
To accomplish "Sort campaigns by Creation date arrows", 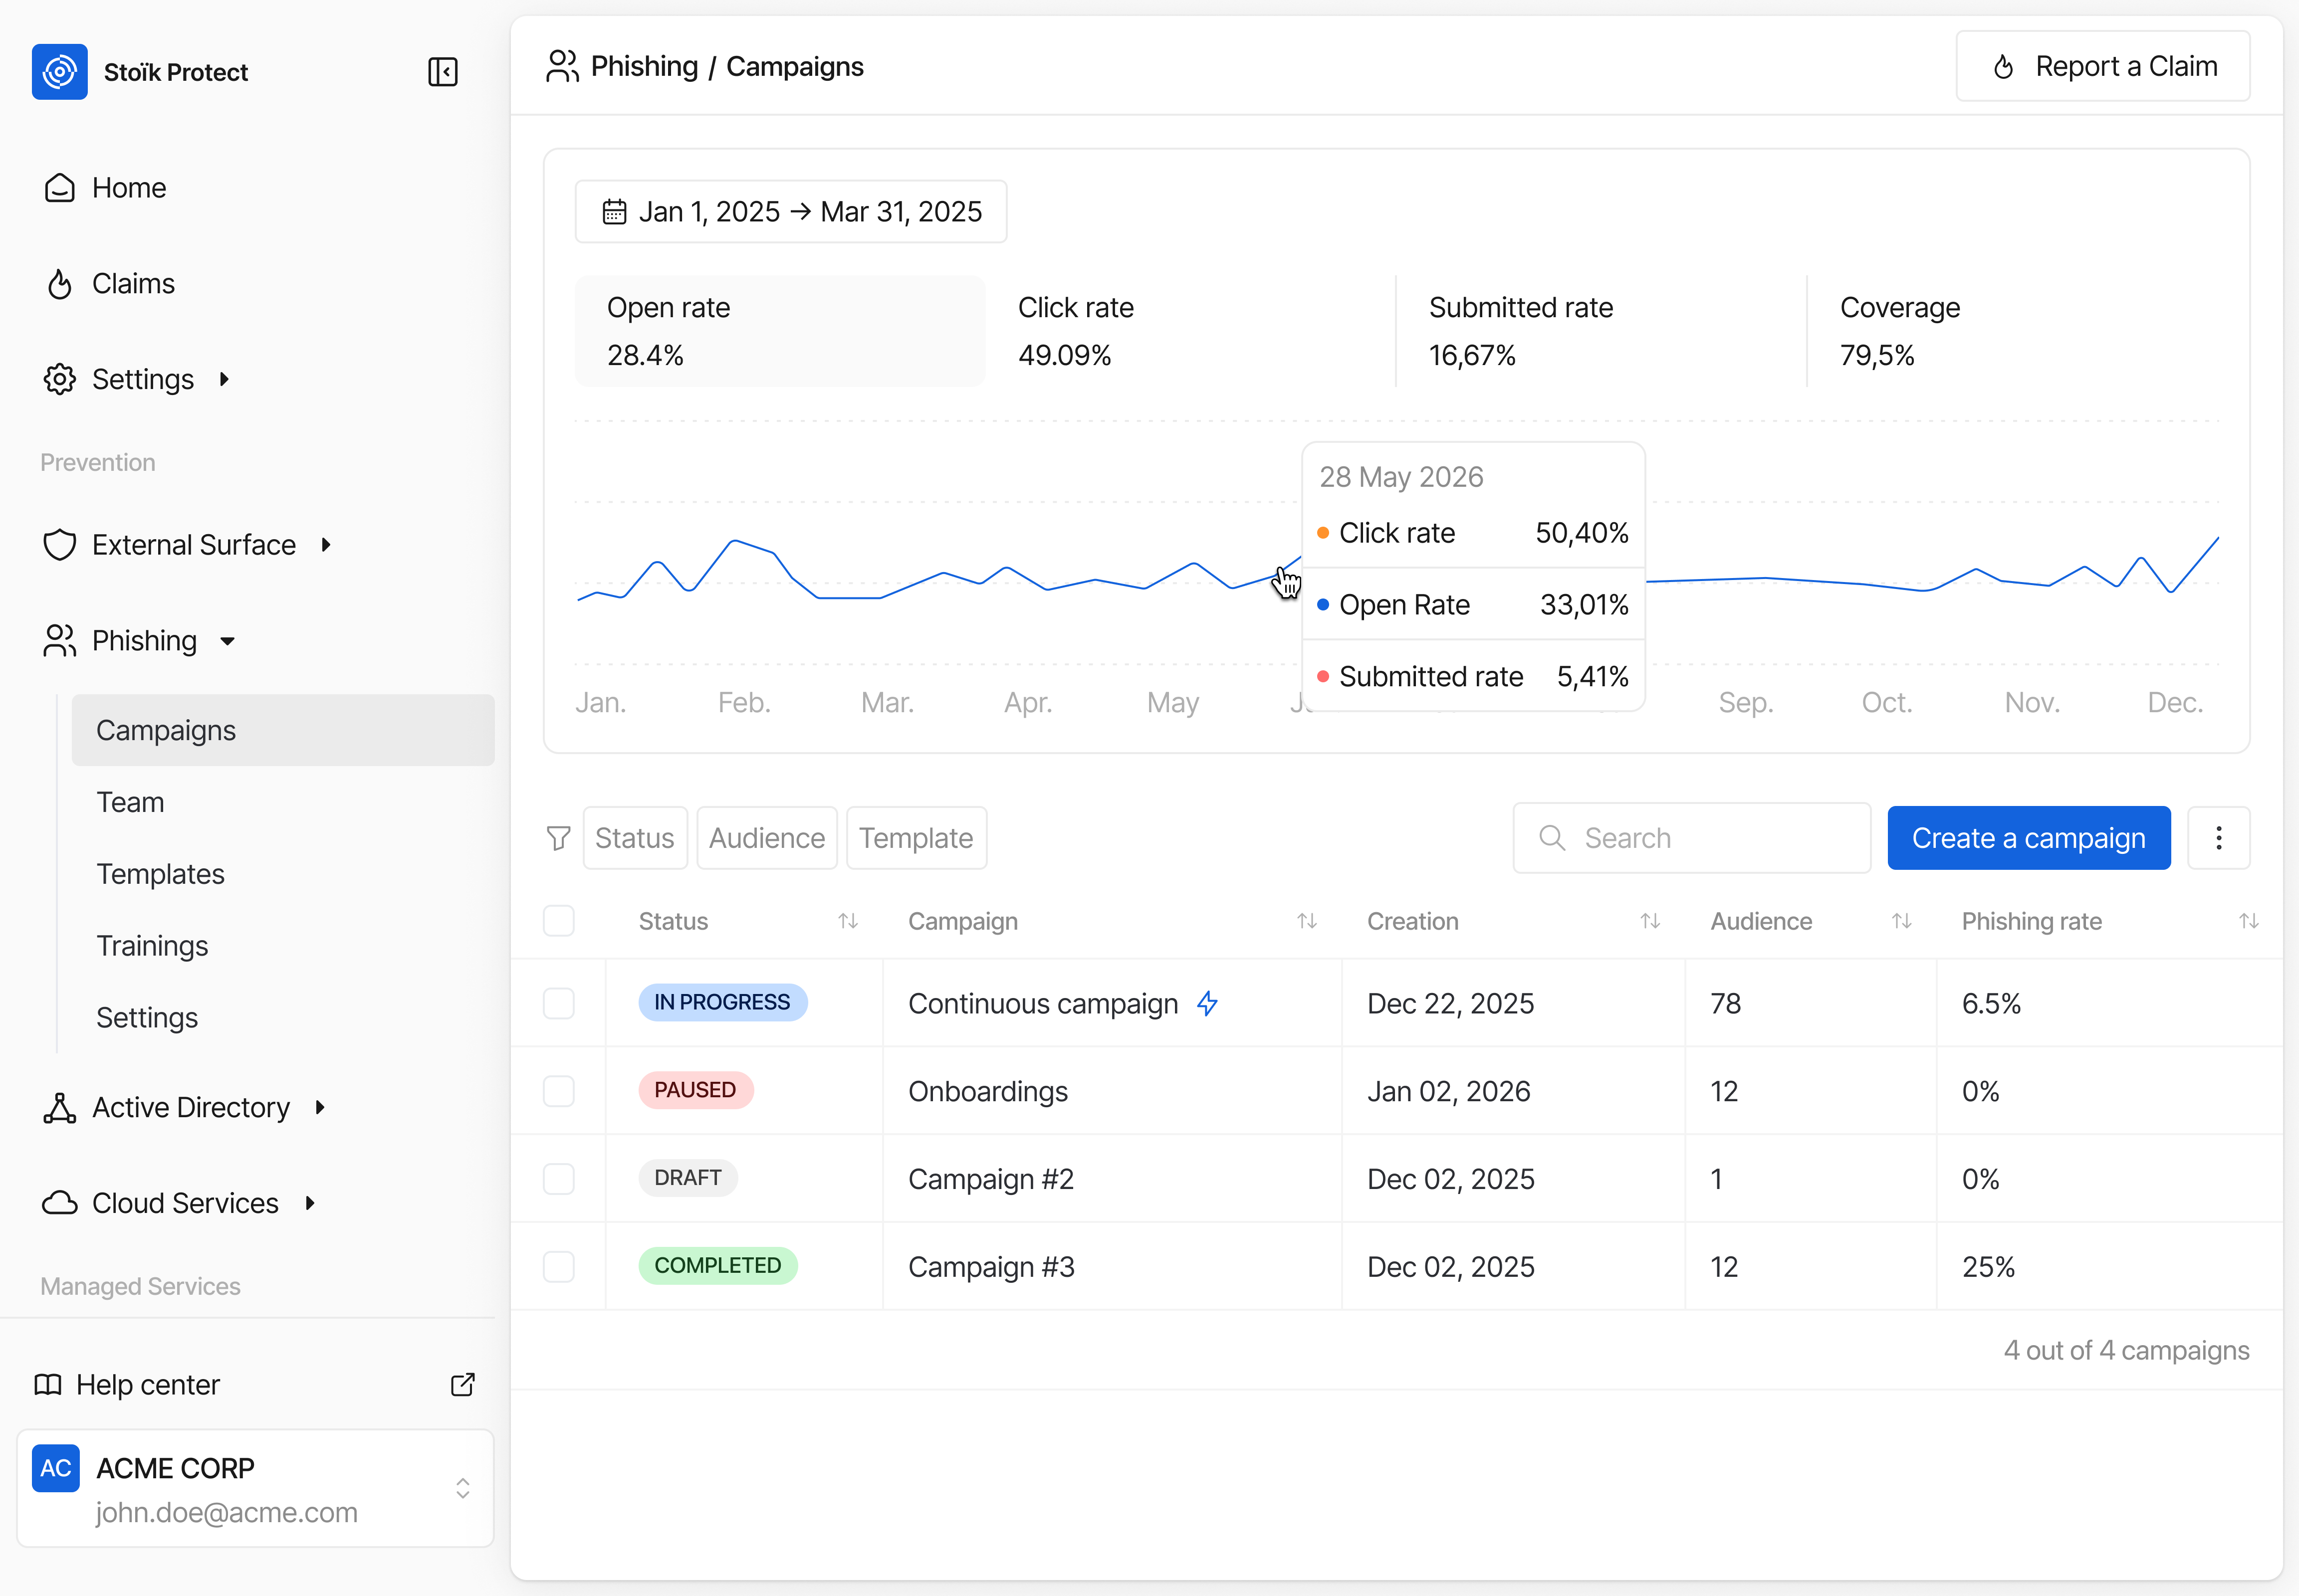I will 1650,921.
